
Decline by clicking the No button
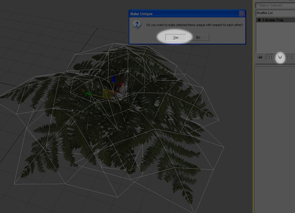[x=198, y=37]
